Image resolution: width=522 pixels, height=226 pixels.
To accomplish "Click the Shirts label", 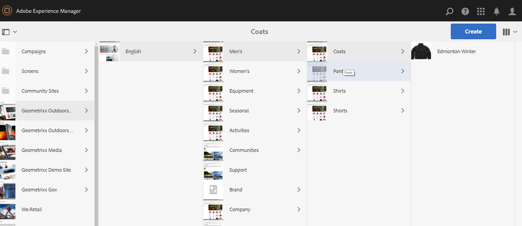I will (339, 91).
